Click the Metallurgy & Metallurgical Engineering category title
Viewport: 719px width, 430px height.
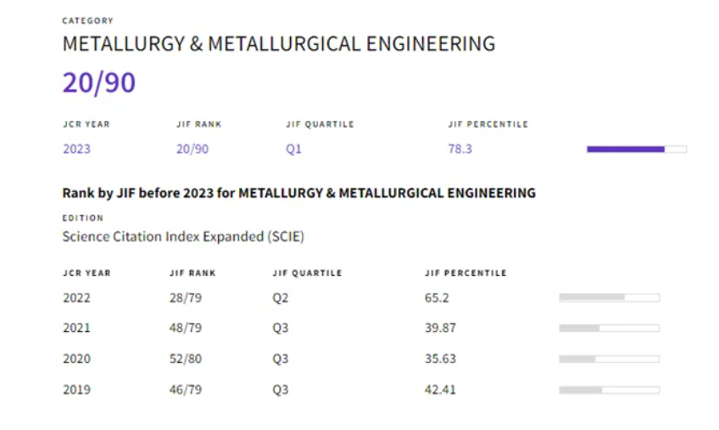click(278, 43)
